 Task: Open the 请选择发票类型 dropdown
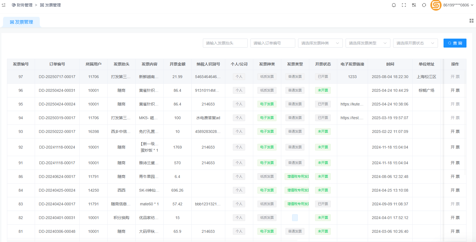pyautogui.click(x=368, y=43)
